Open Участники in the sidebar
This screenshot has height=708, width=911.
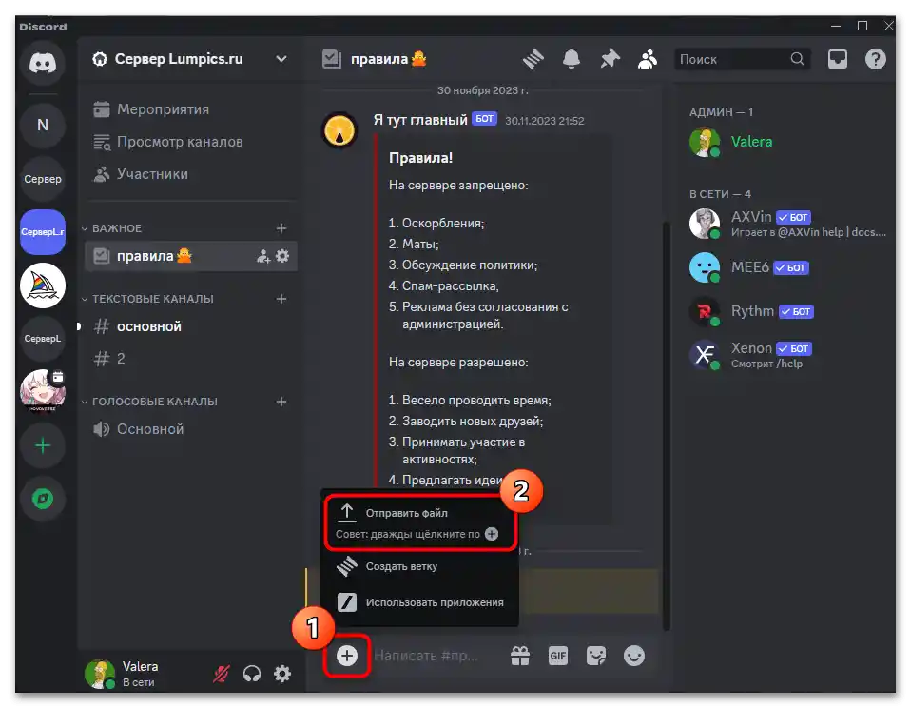pyautogui.click(x=191, y=174)
